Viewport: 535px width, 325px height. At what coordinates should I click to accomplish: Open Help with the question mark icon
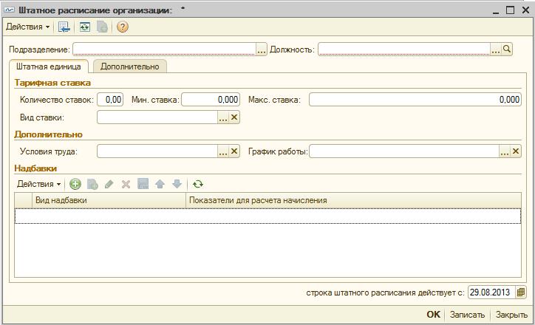[123, 27]
